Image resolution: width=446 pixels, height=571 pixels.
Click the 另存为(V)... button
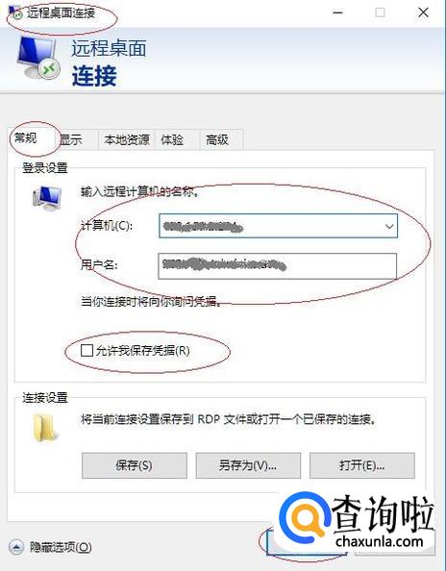coord(248,465)
